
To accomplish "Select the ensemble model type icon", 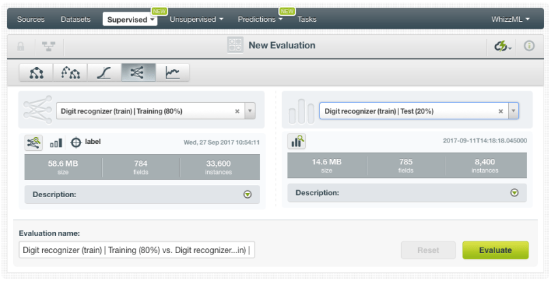I will pos(70,72).
